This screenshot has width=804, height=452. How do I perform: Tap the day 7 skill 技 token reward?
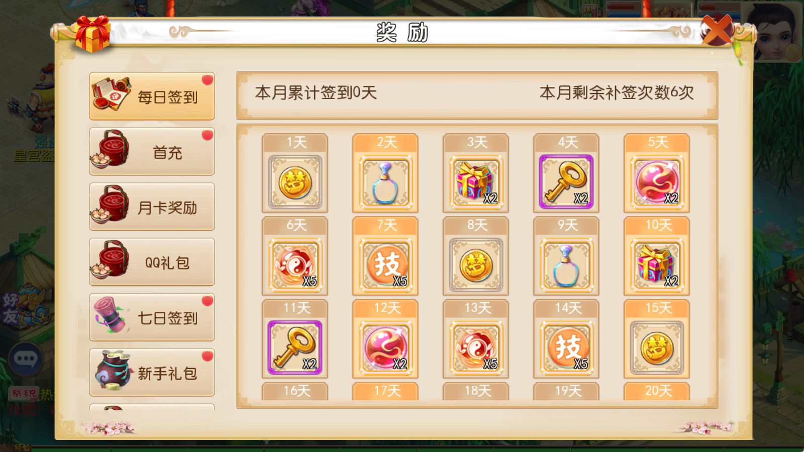point(385,265)
